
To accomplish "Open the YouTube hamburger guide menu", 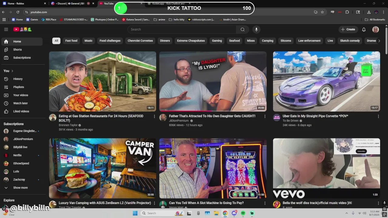I will [6, 29].
